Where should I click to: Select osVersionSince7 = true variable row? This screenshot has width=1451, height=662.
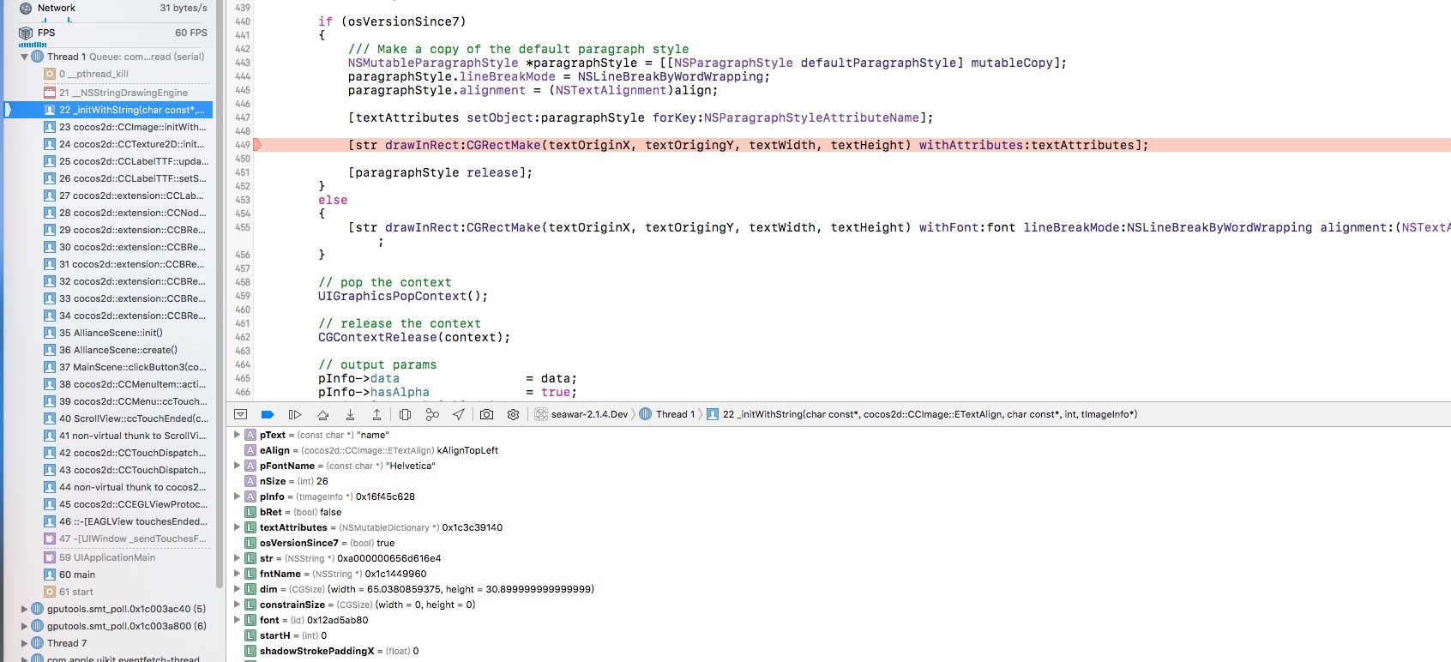839,543
